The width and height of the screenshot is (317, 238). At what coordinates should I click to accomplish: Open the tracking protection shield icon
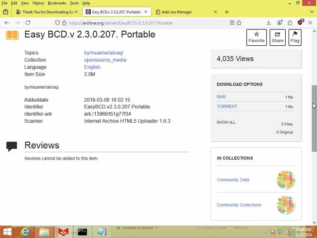pos(58,23)
